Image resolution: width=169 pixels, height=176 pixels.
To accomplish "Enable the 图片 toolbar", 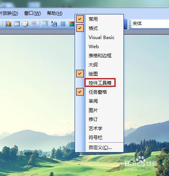I will click(99, 110).
